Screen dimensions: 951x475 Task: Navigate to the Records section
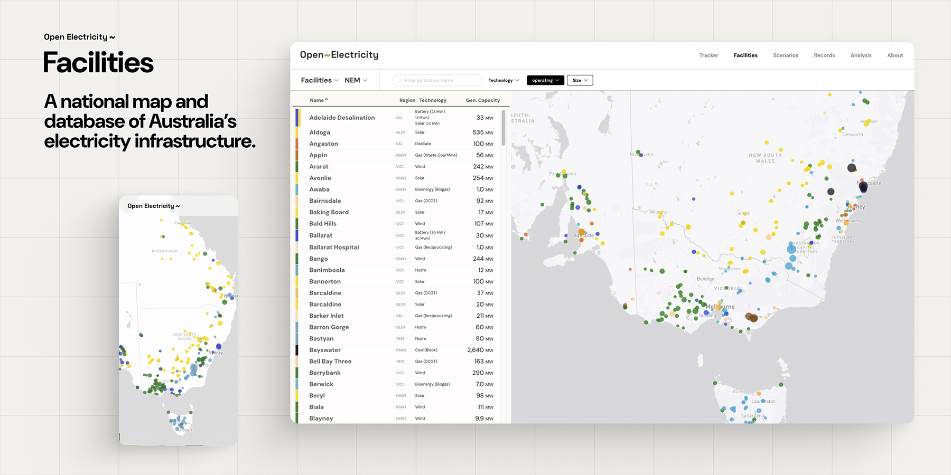click(824, 55)
